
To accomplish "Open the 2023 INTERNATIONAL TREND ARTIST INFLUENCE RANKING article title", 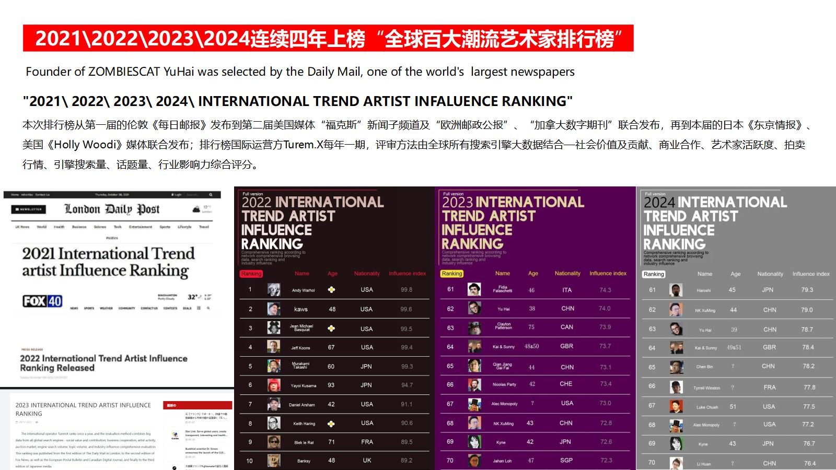I will click(x=83, y=409).
